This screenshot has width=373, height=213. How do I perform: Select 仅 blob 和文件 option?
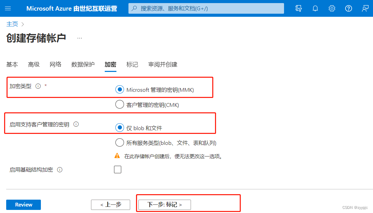[120, 128]
